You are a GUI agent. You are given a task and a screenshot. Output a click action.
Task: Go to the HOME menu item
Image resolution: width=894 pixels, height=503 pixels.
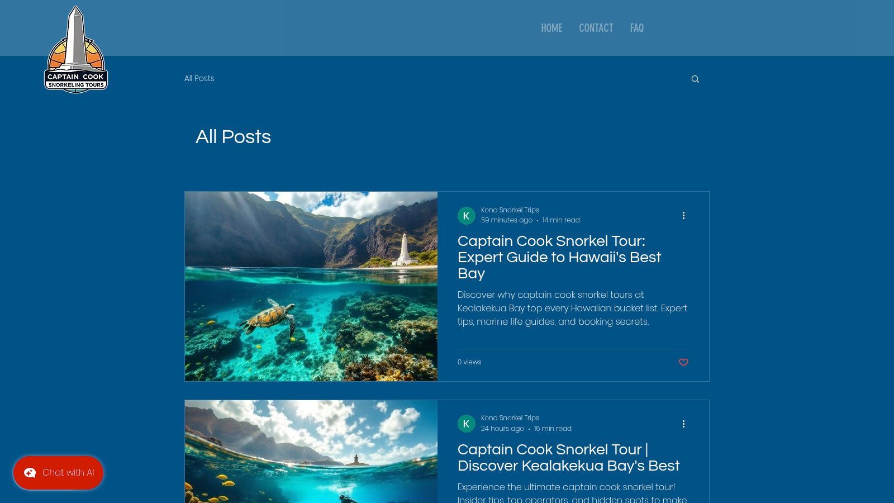click(551, 28)
